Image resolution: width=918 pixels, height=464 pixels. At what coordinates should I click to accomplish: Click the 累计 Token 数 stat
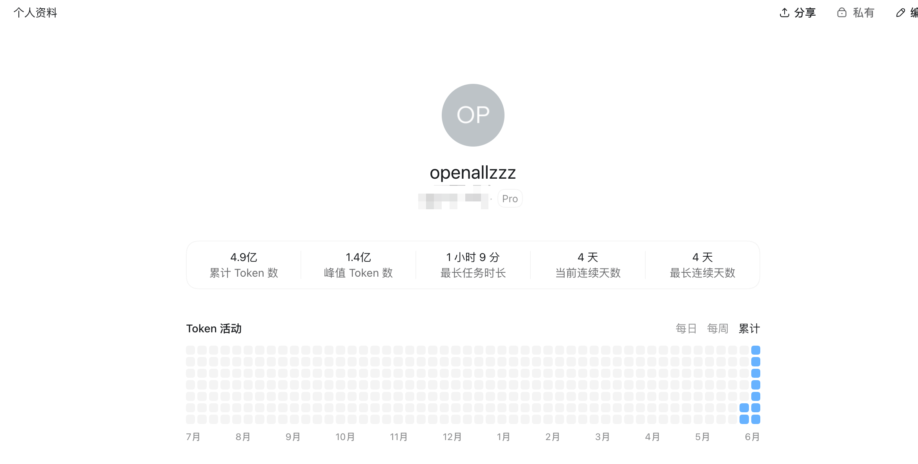[244, 265]
